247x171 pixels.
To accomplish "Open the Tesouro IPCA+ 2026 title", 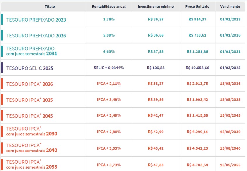I will (x=30, y=84).
